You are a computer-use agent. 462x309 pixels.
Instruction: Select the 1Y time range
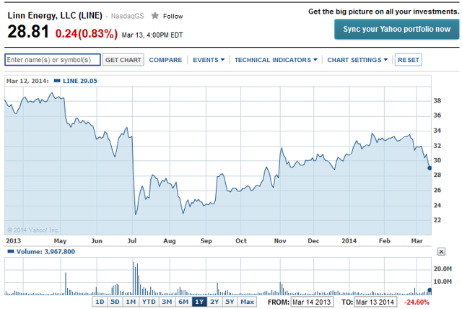pos(199,302)
